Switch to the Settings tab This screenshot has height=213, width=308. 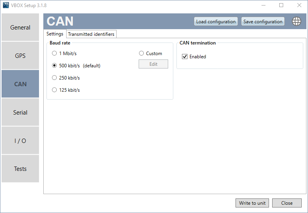click(55, 34)
